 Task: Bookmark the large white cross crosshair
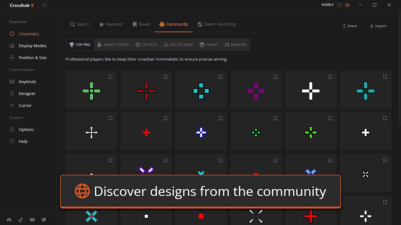330,77
